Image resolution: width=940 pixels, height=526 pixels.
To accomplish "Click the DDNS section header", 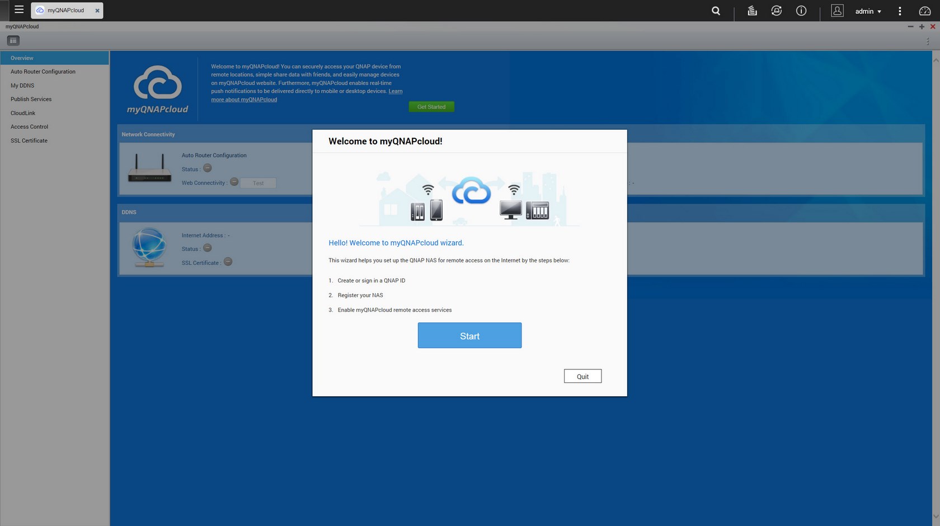I will tap(129, 212).
